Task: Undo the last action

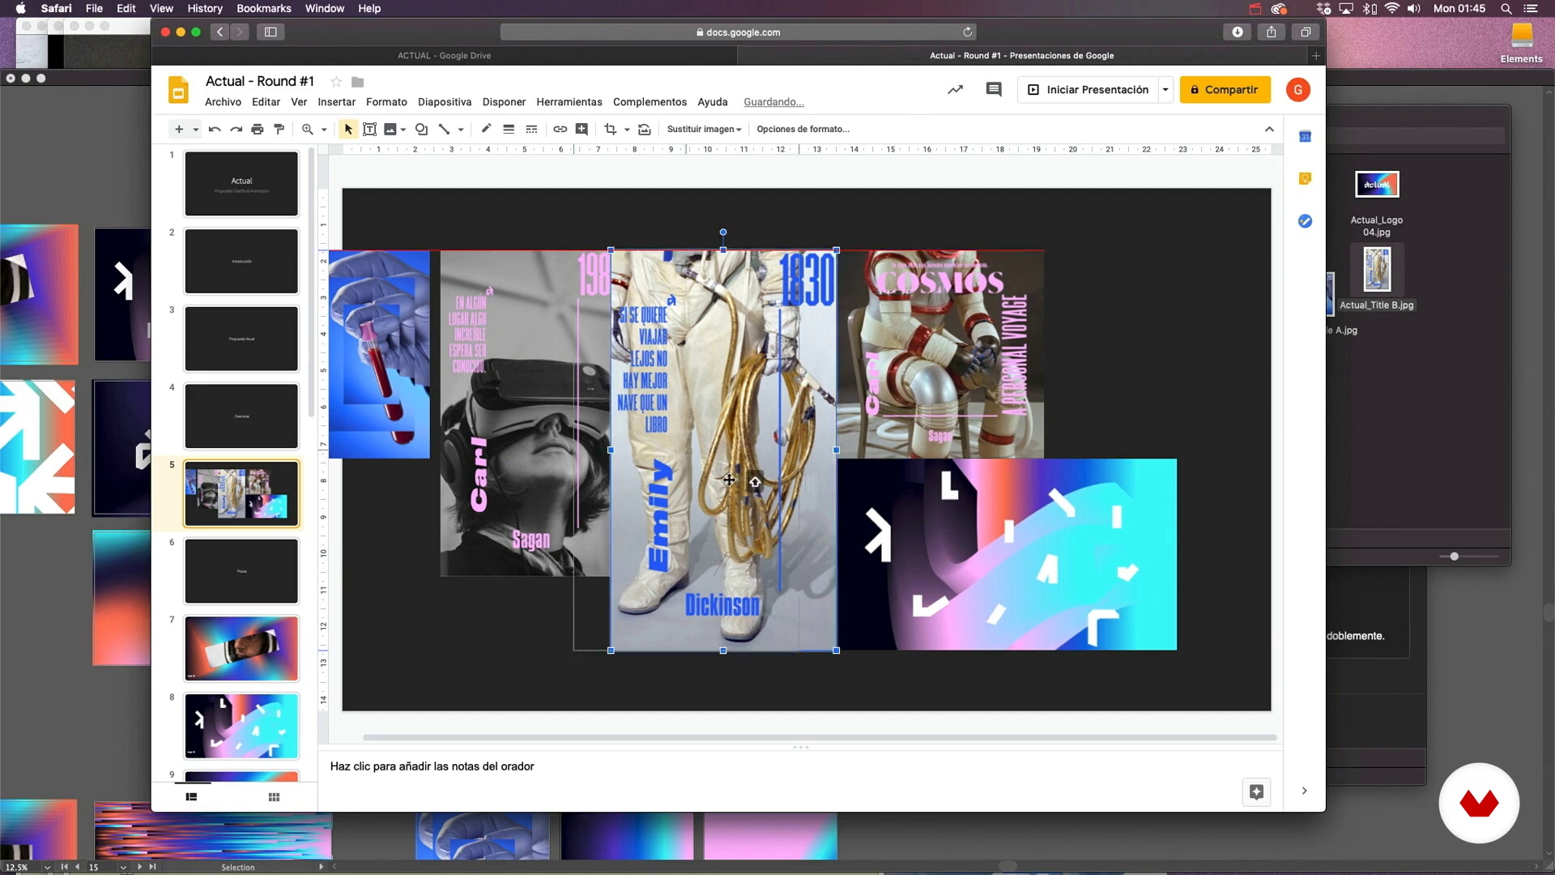Action: (x=215, y=129)
